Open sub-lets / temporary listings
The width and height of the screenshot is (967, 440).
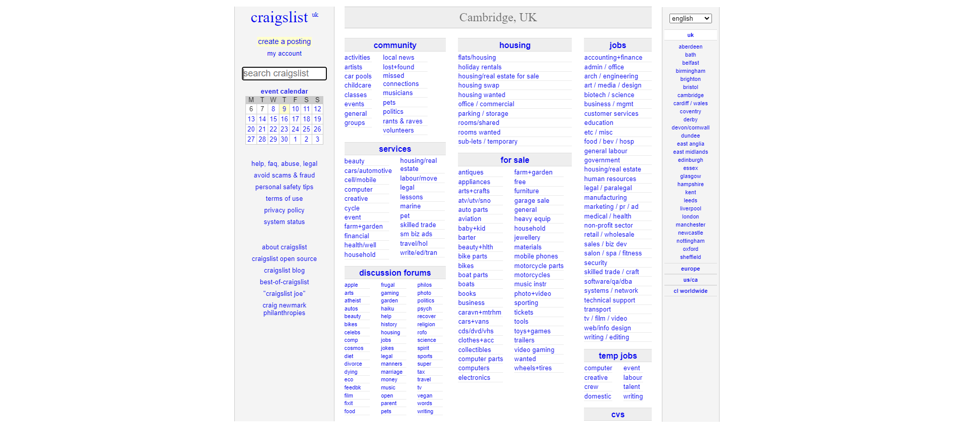click(488, 142)
